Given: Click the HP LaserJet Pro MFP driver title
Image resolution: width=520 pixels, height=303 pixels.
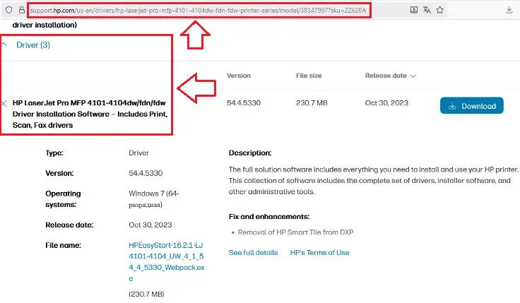Looking at the screenshot, I should click(x=89, y=114).
